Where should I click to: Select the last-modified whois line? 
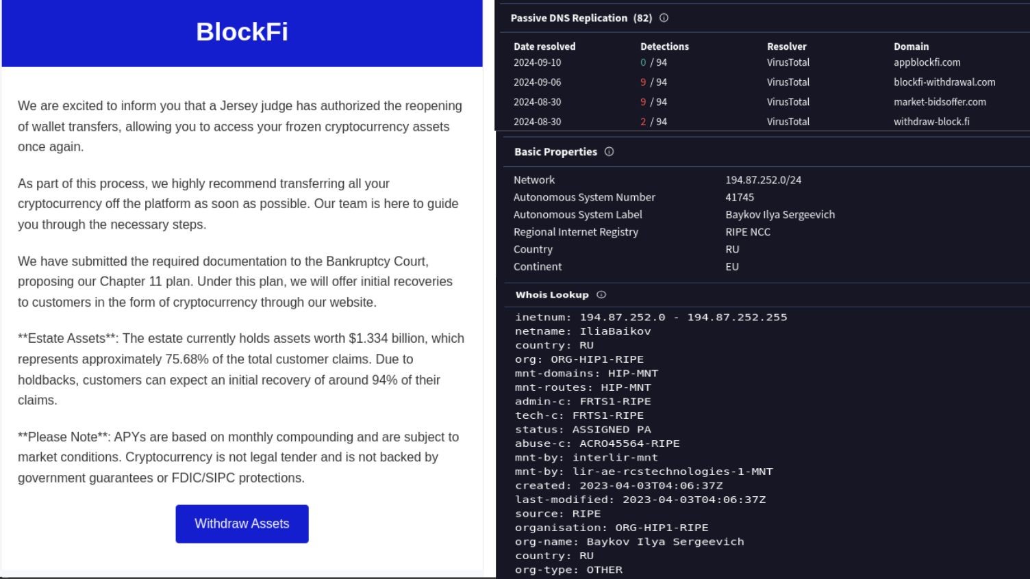coord(640,500)
